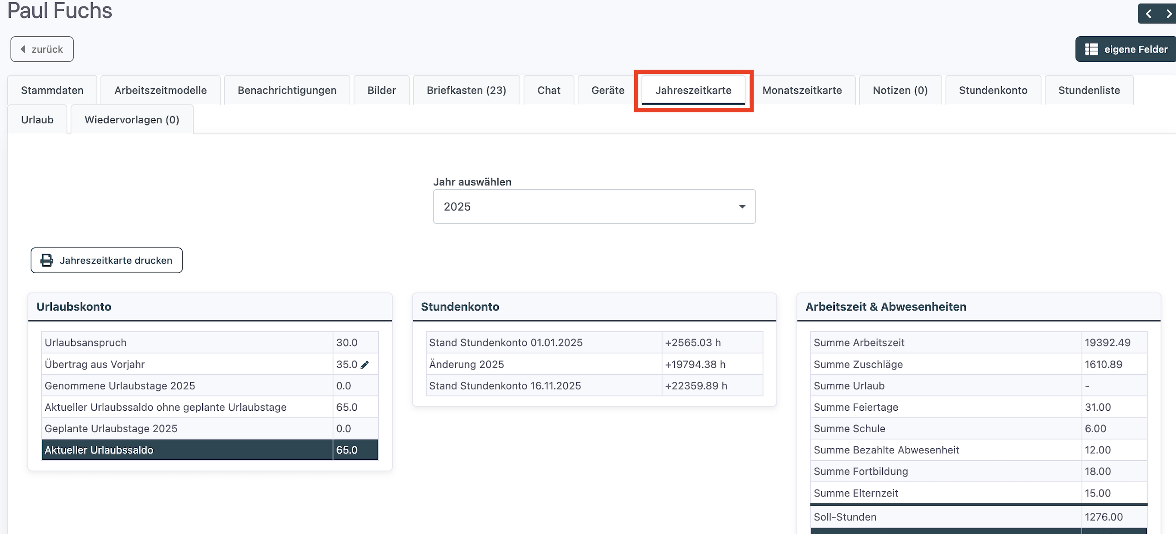Open the Wiedervorlagen (0) tab
Image resolution: width=1176 pixels, height=534 pixels.
tap(132, 119)
